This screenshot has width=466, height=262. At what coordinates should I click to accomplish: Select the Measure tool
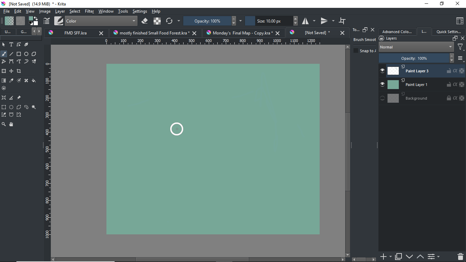11,98
